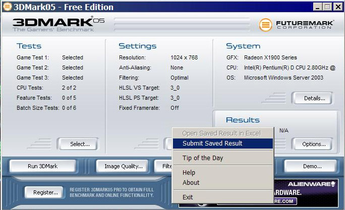Click OS value Microsoft Windows Server 2003
This screenshot has height=210, width=345.
pos(283,78)
